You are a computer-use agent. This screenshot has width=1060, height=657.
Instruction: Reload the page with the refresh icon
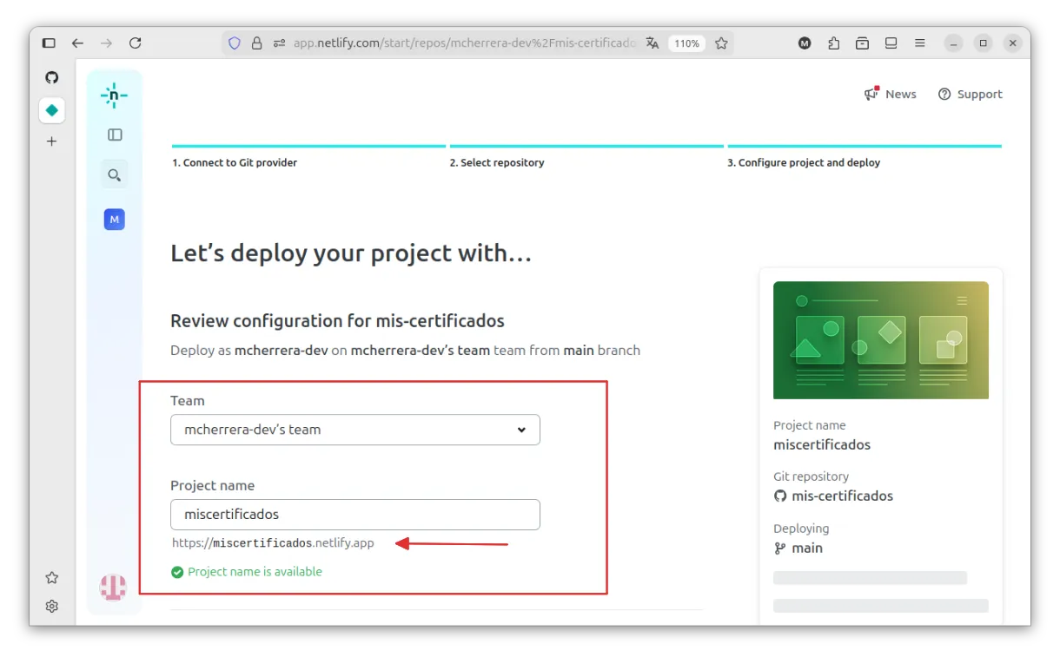click(135, 43)
